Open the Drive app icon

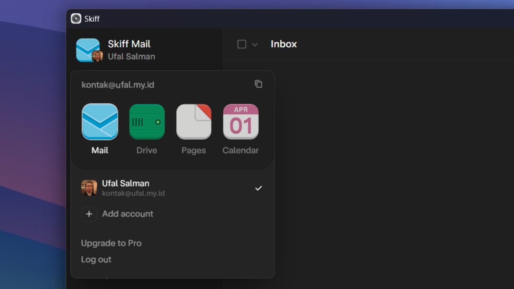(147, 122)
